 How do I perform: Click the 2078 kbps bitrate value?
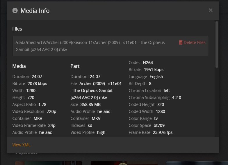point(37,84)
